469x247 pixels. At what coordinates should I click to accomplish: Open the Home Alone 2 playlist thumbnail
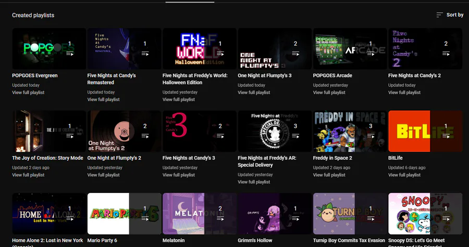(49, 214)
